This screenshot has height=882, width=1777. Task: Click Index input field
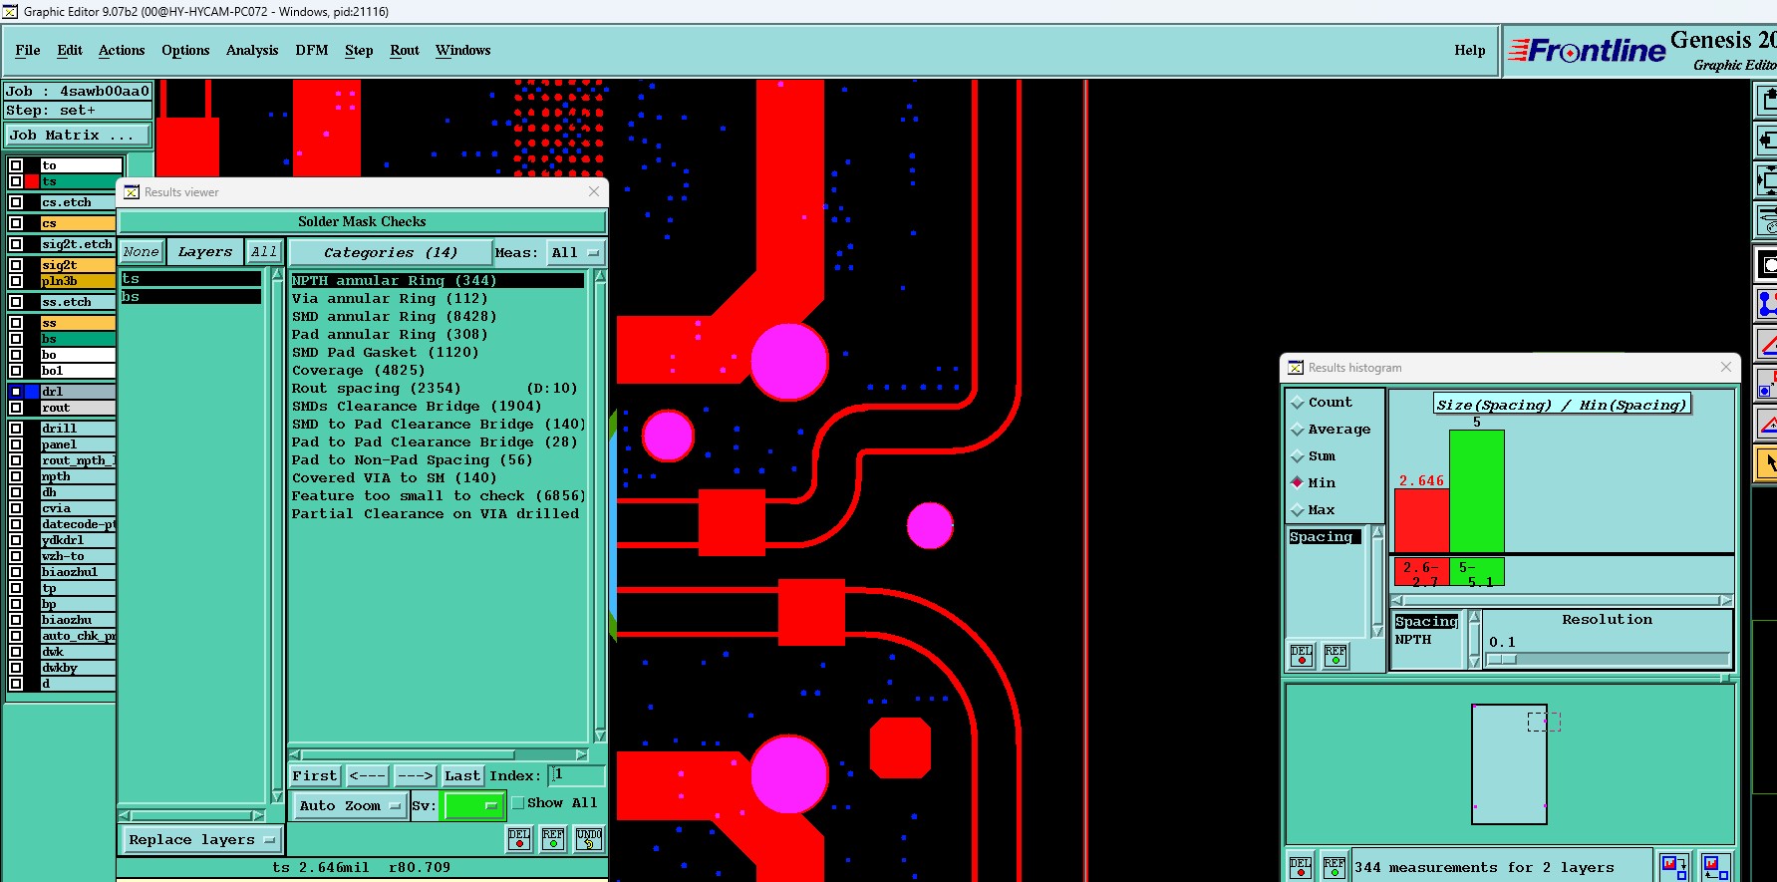(x=577, y=775)
